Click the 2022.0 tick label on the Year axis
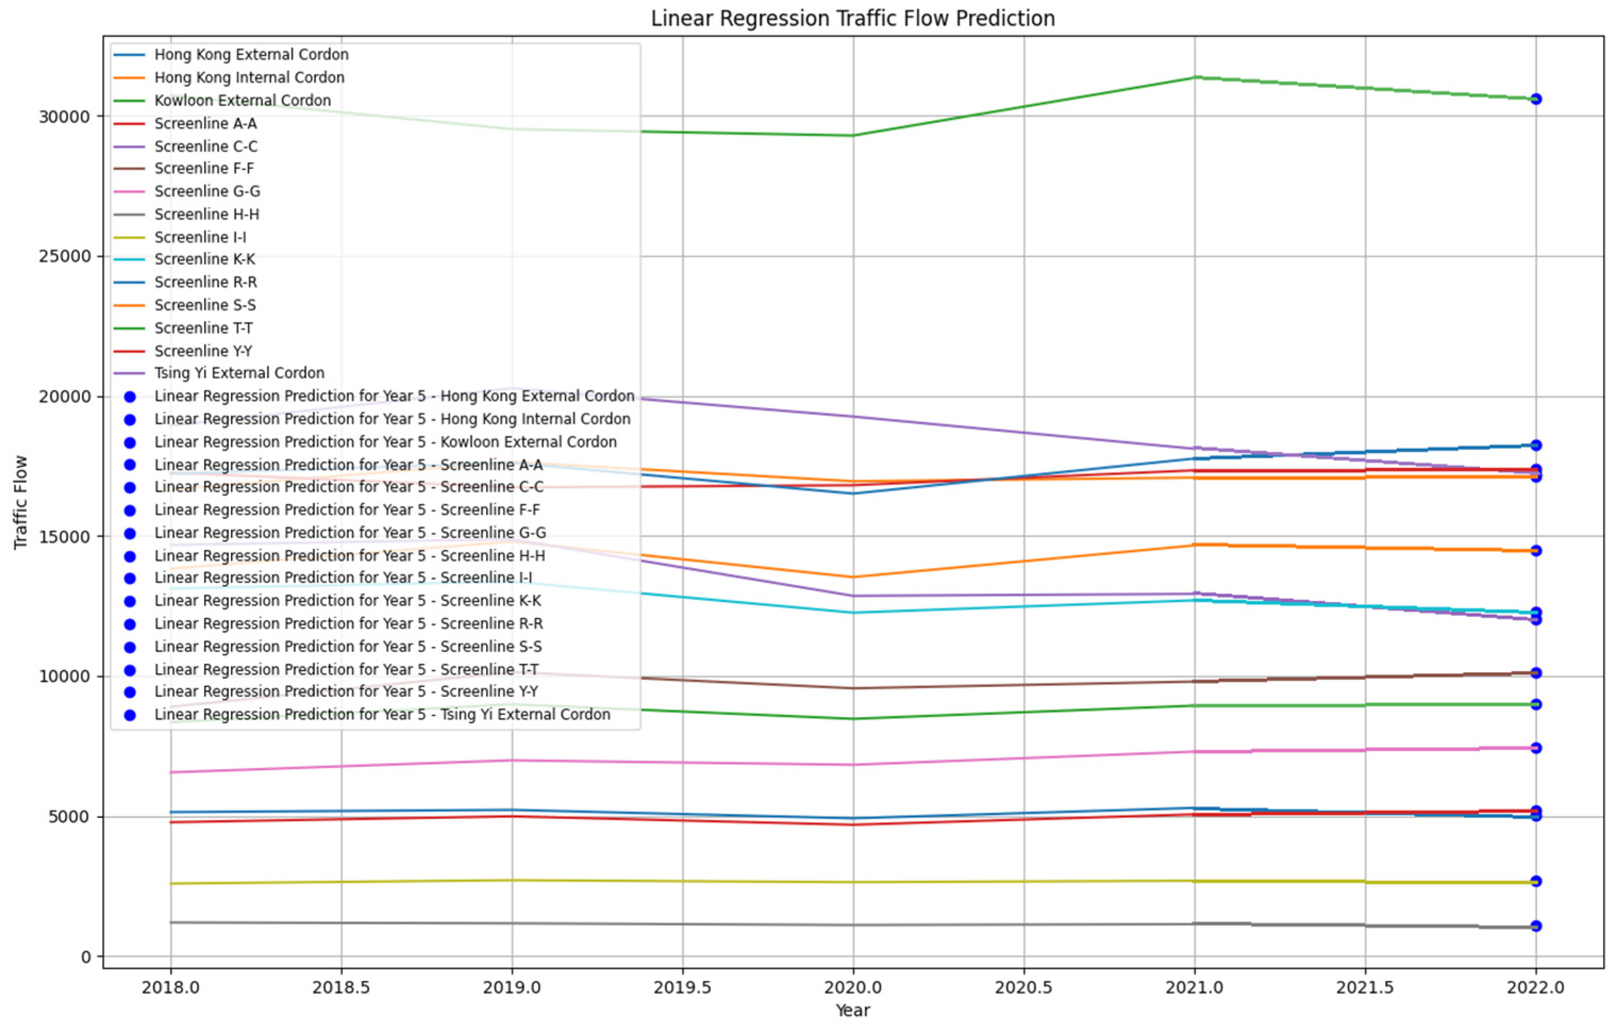This screenshot has width=1616, height=1026. (1536, 988)
